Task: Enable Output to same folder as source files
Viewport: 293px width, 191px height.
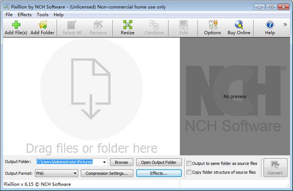Action: tap(189, 163)
